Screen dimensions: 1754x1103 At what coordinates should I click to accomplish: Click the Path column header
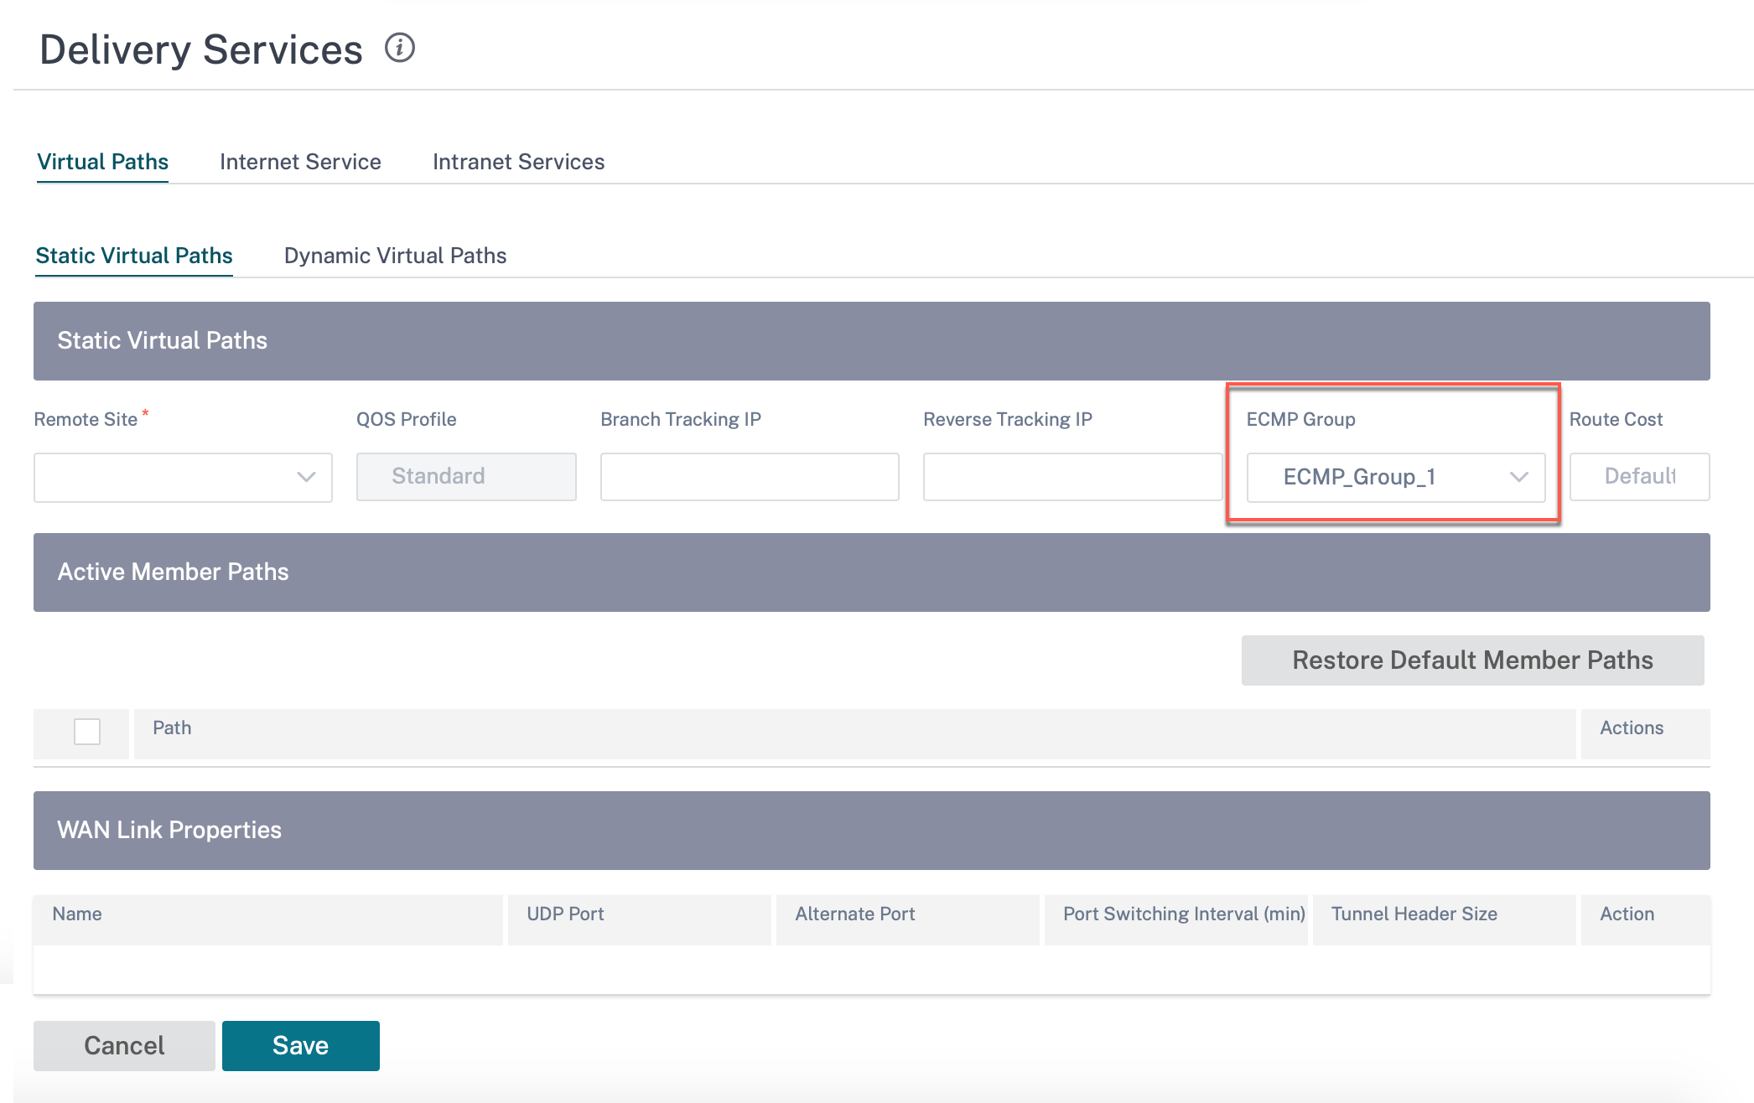click(x=855, y=733)
